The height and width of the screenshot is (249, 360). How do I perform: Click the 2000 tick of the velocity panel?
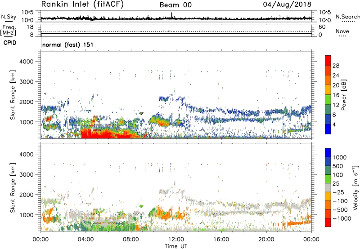(27, 195)
